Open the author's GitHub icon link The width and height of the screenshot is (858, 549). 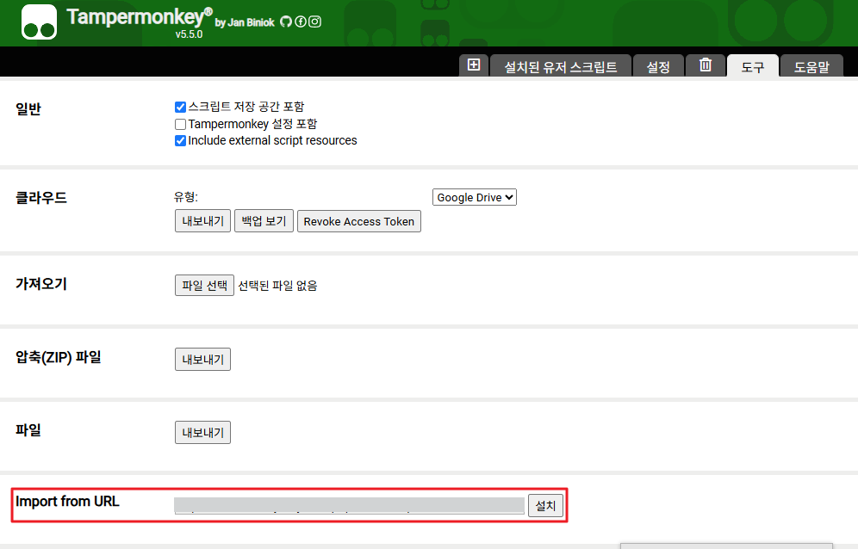286,22
